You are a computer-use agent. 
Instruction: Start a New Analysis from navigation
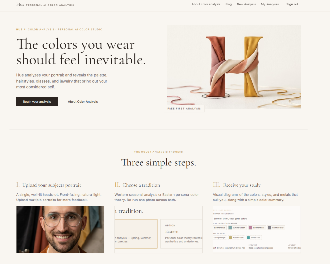(x=246, y=4)
